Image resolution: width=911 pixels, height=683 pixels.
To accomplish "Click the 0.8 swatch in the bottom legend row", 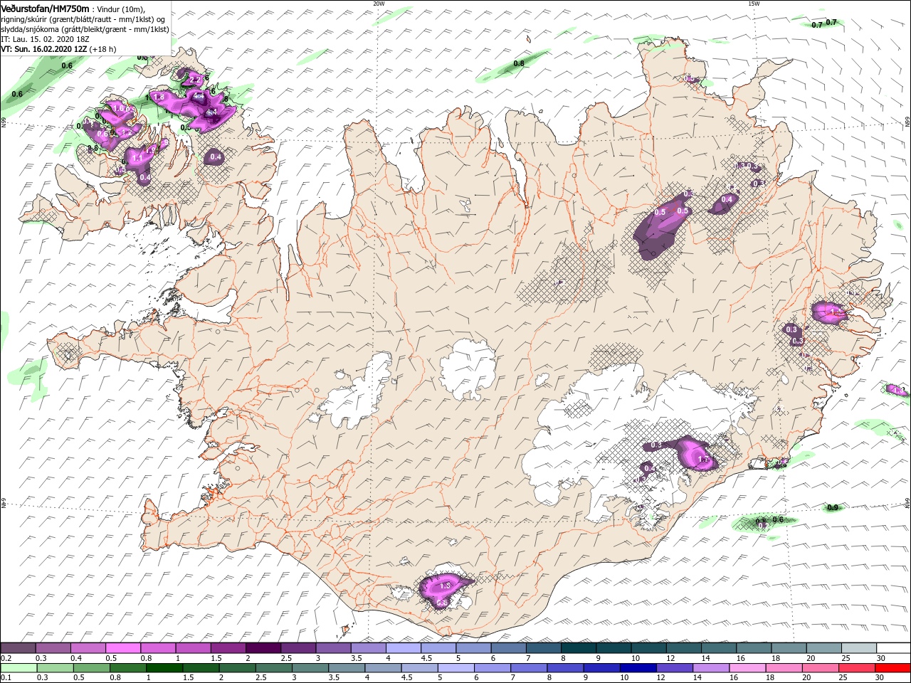I will (128, 668).
